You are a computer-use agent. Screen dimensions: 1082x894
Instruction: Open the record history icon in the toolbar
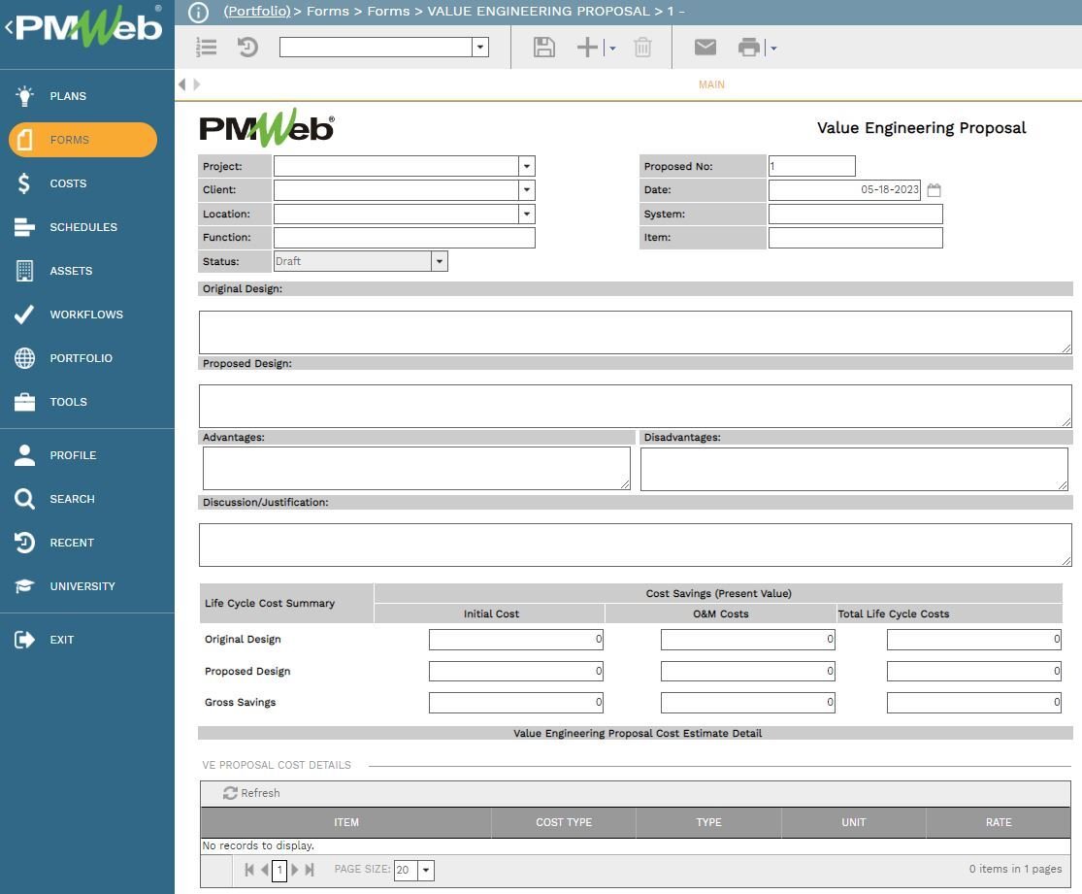tap(247, 47)
